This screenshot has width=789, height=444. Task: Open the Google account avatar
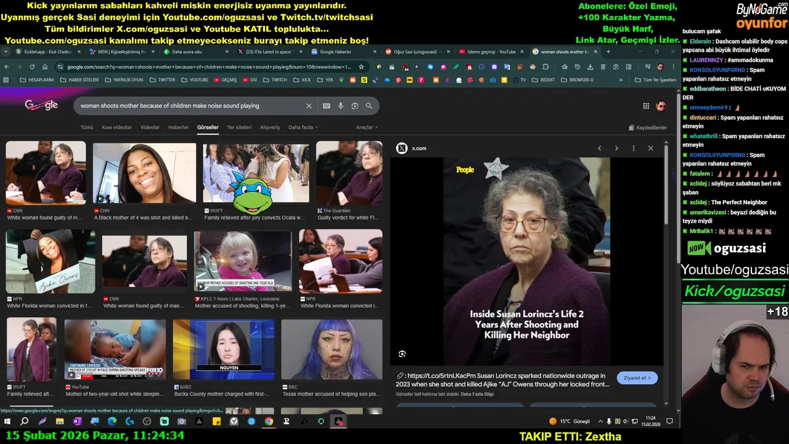pyautogui.click(x=661, y=106)
